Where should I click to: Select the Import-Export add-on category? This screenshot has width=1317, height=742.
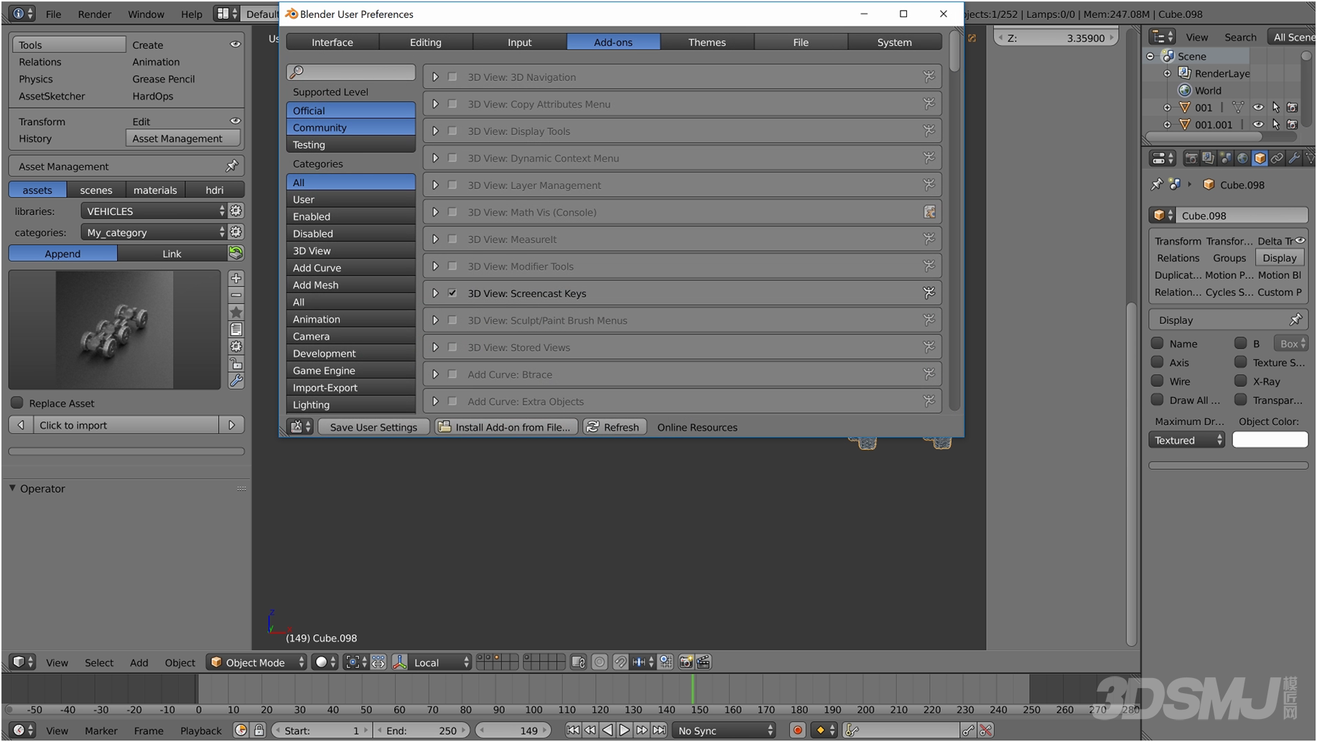click(350, 388)
